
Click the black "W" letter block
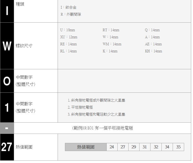point(7,46)
